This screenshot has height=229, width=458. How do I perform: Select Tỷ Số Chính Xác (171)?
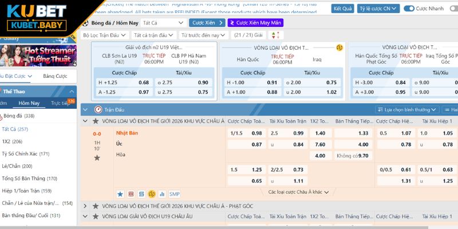coord(25,154)
